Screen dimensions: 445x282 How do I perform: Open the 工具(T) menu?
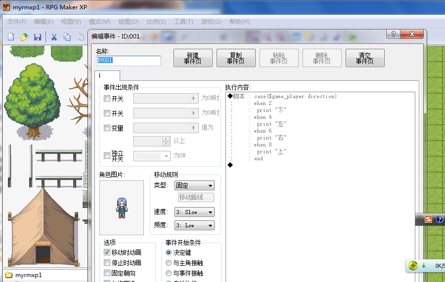click(183, 22)
